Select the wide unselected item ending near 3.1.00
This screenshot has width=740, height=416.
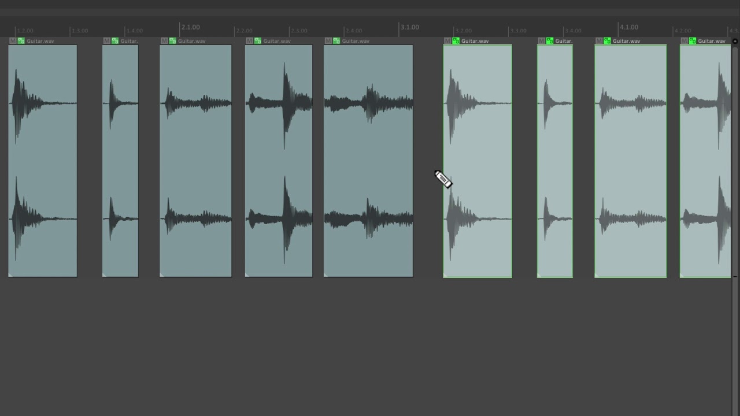pos(368,161)
